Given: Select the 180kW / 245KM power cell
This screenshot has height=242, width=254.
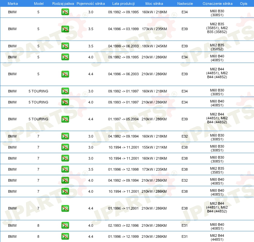Looking at the screenshot, I should pos(154,46).
